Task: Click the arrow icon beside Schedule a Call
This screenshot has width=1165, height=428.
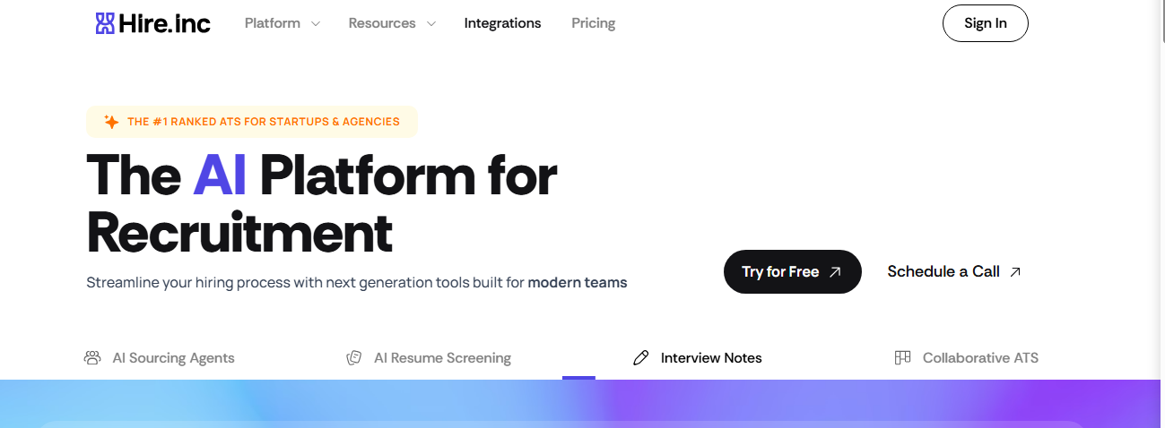Action: [1015, 272]
